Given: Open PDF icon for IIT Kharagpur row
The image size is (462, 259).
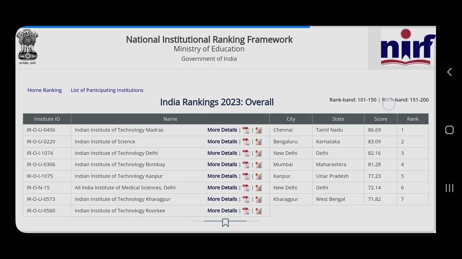Looking at the screenshot, I should click(246, 199).
